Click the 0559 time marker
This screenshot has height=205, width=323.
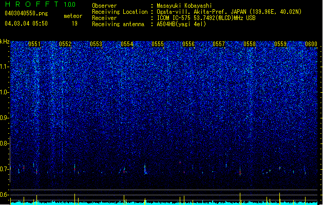point(280,44)
